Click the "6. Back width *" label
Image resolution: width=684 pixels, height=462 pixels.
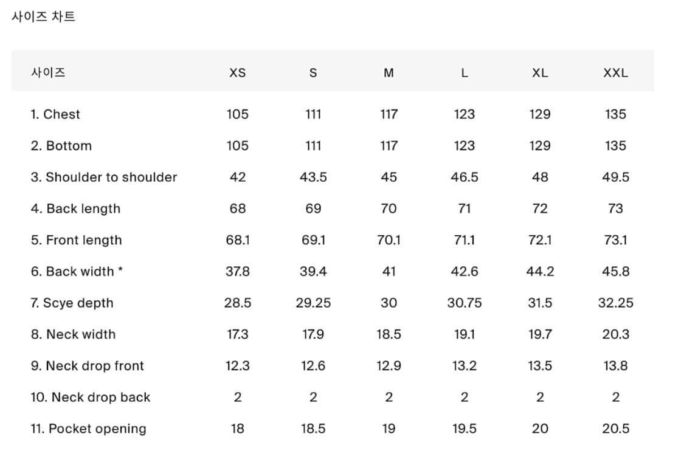77,272
